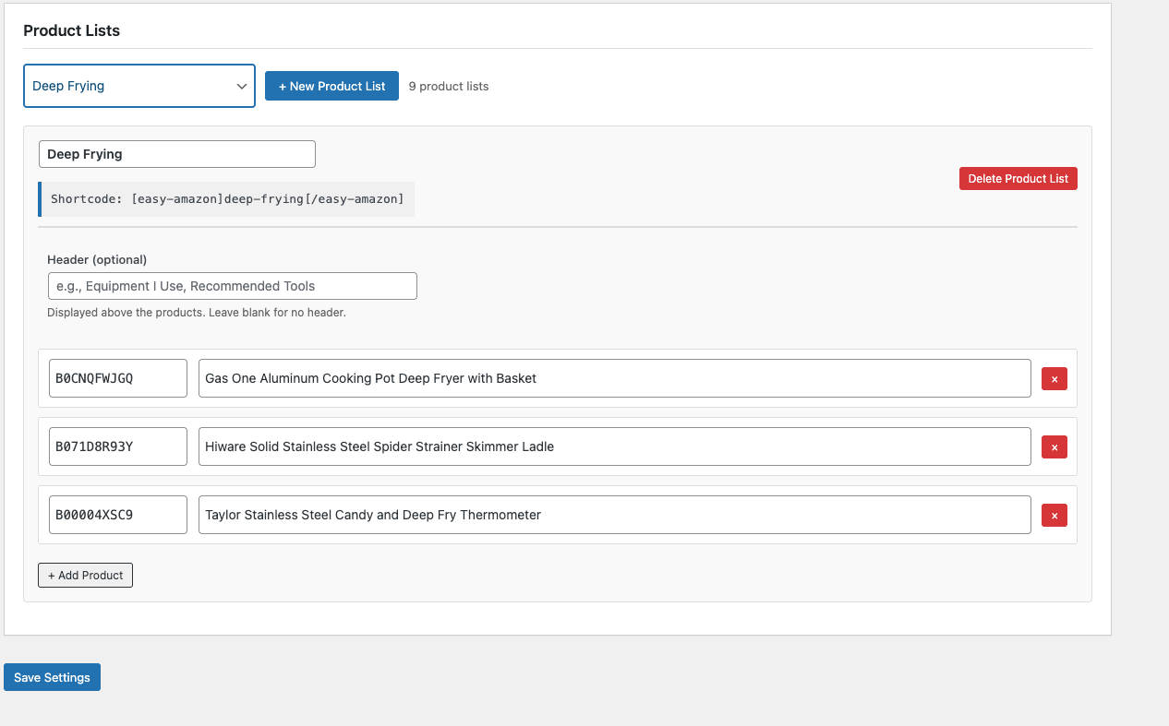Save settings with the Save Settings button
This screenshot has width=1169, height=726.
point(52,677)
